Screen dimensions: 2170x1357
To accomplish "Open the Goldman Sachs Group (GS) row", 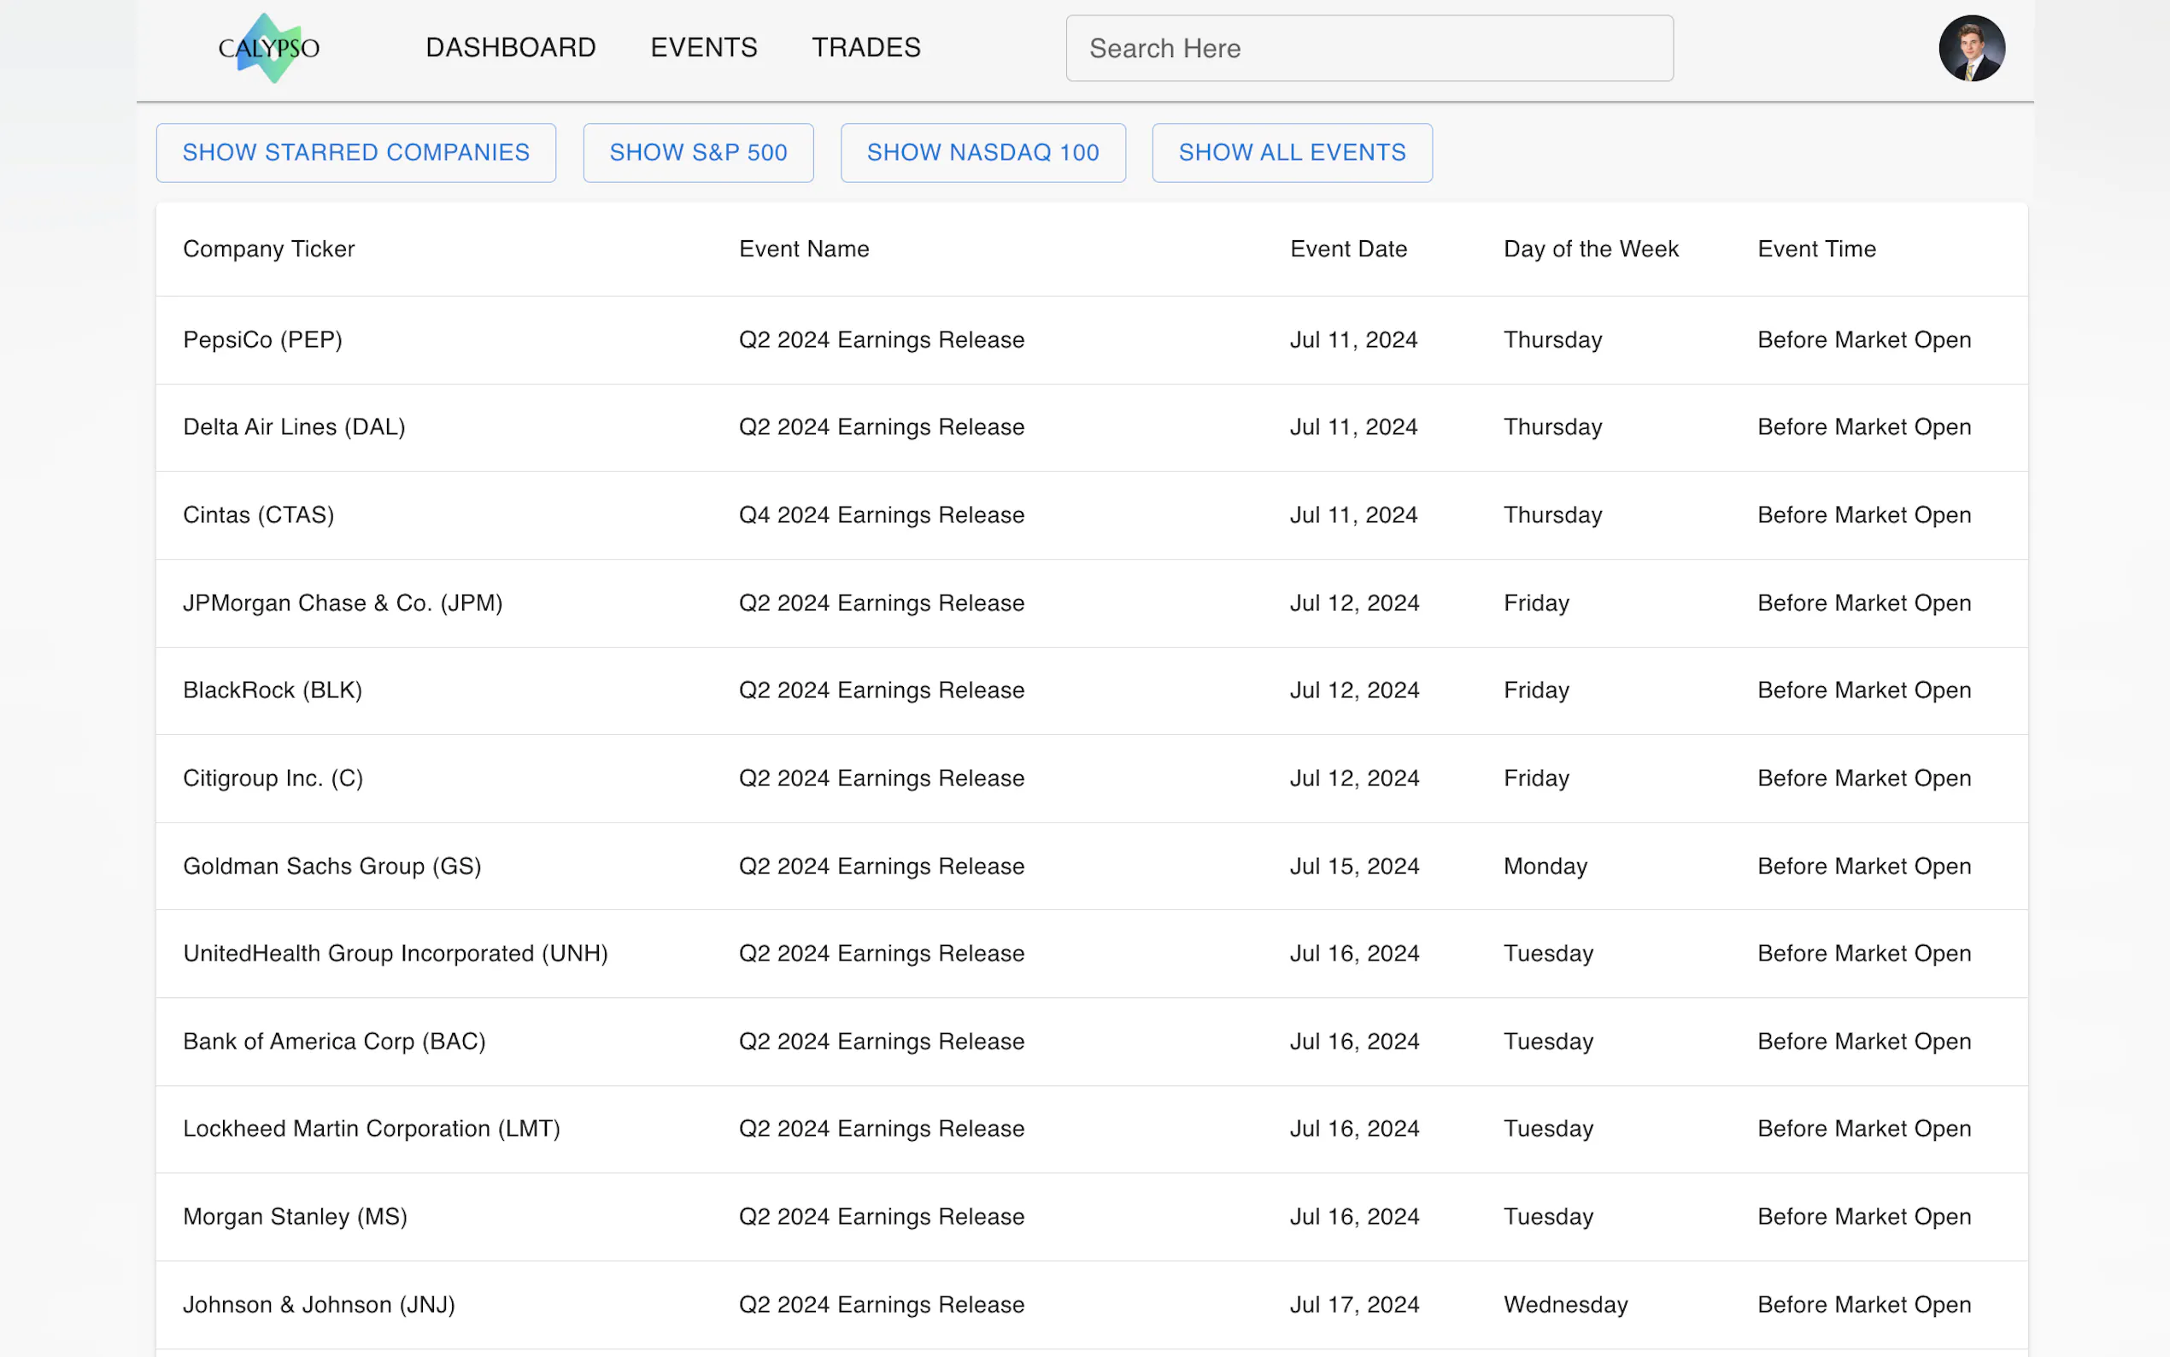I will click(x=332, y=866).
